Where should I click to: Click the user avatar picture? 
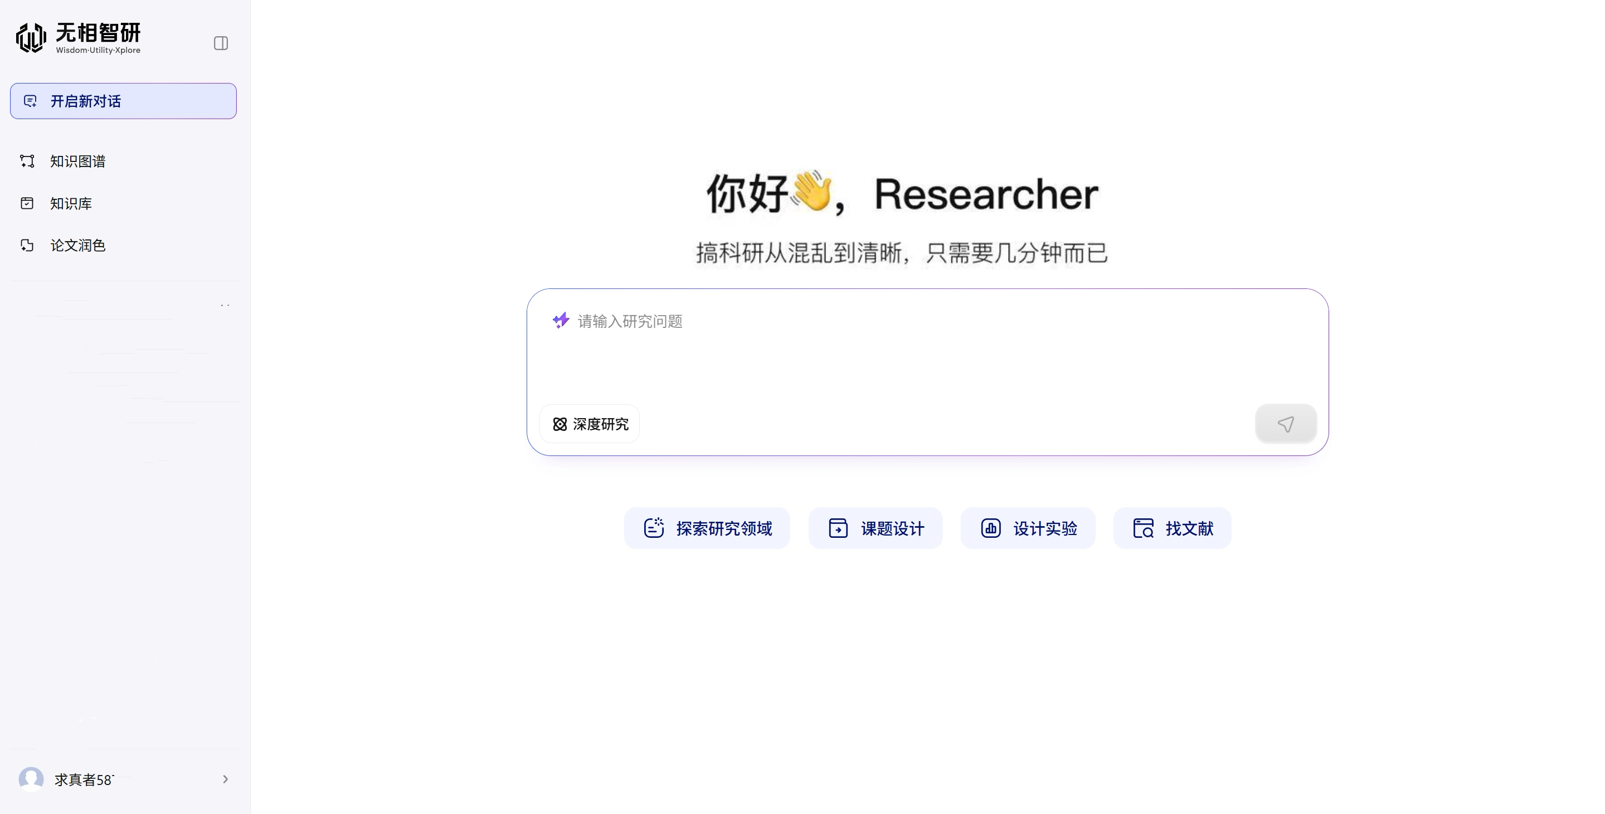[31, 779]
